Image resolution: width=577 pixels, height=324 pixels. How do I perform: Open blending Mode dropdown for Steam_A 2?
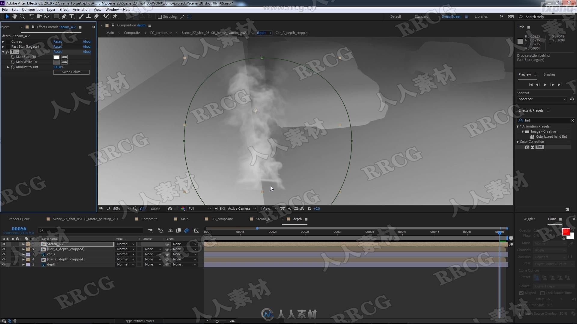(x=126, y=244)
